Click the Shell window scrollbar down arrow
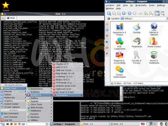 (x=121, y=99)
